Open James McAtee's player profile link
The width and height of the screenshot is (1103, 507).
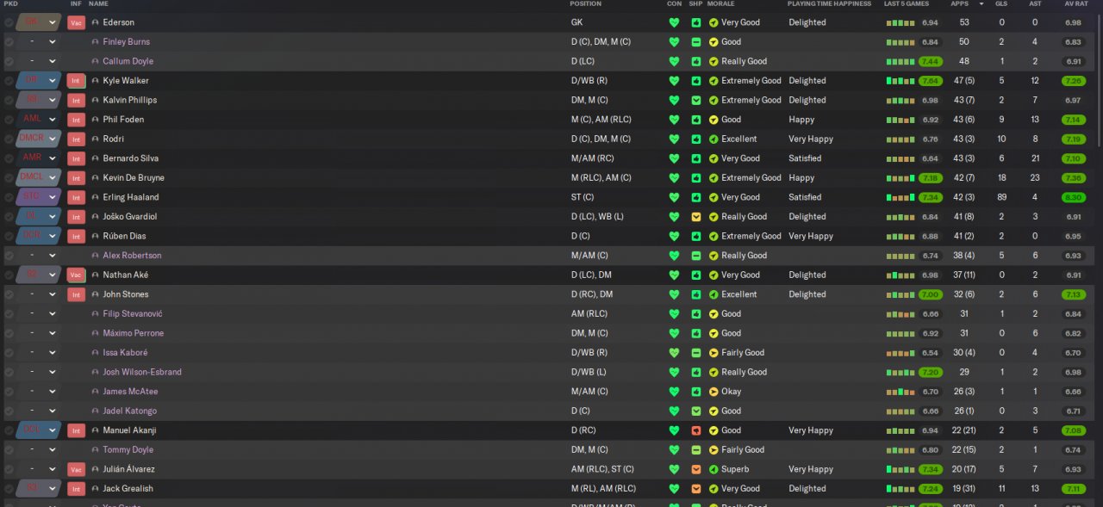(x=130, y=392)
